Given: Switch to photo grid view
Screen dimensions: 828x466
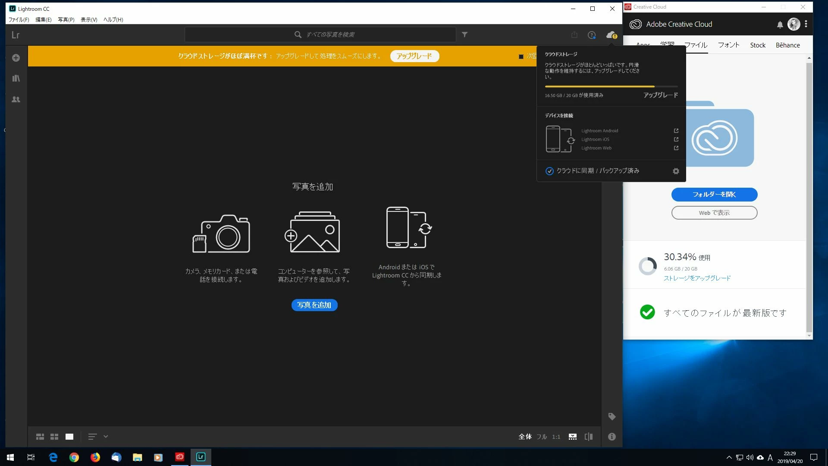Looking at the screenshot, I should pos(40,437).
